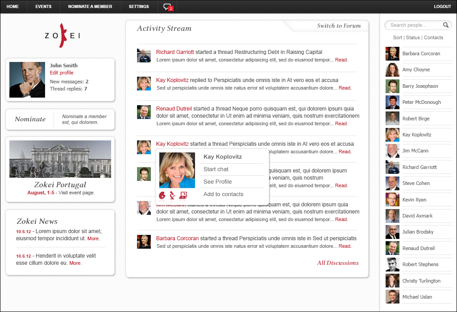Viewport: 457px width, 312px height.
Task: Click Barbara Corcoran's avatar in contacts sidebar
Action: pos(392,53)
